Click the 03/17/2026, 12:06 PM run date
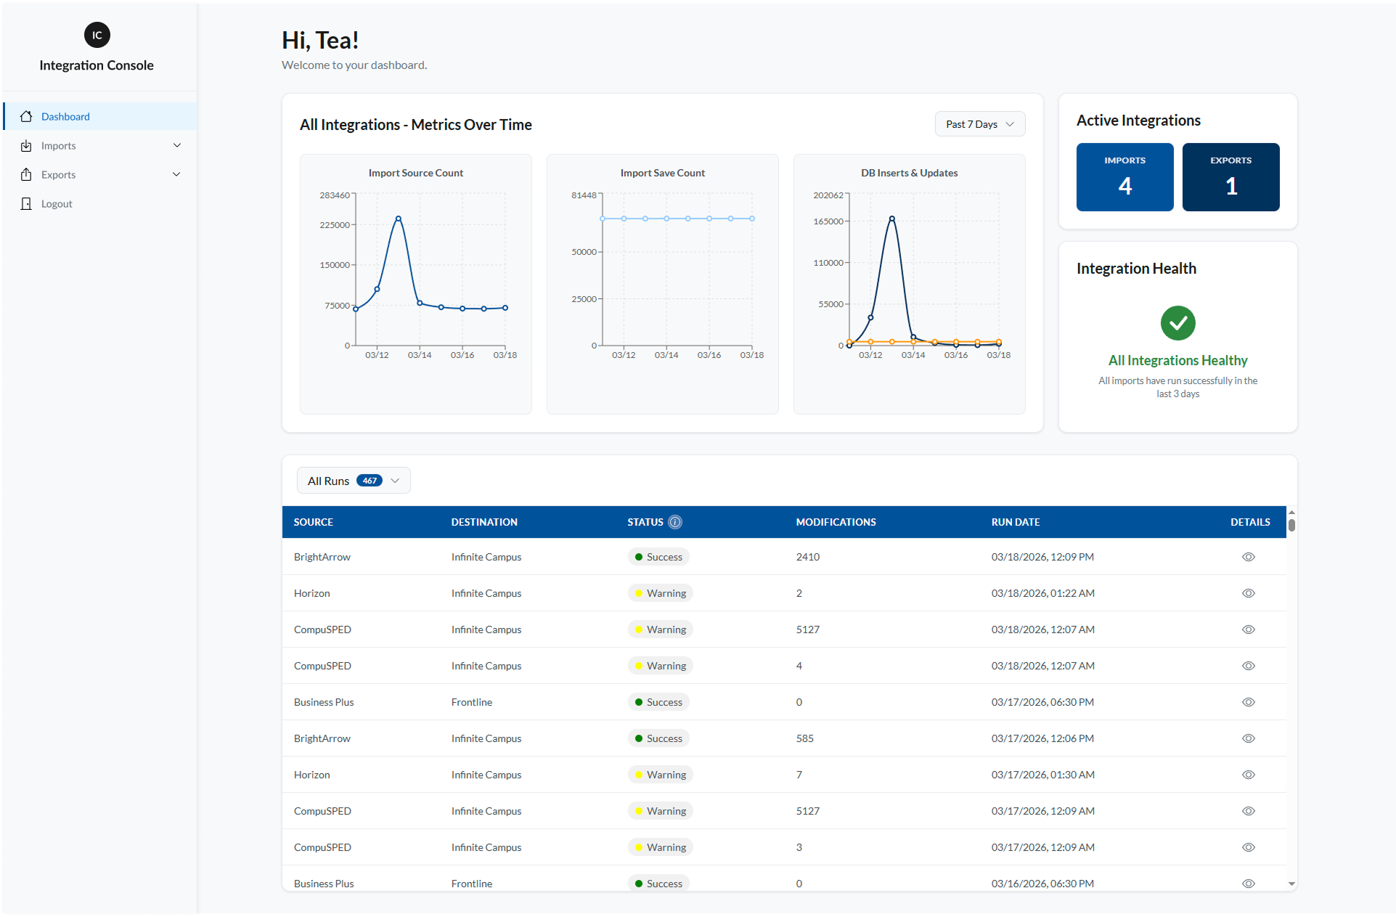Screen dimensions: 1396x917 click(x=1042, y=738)
